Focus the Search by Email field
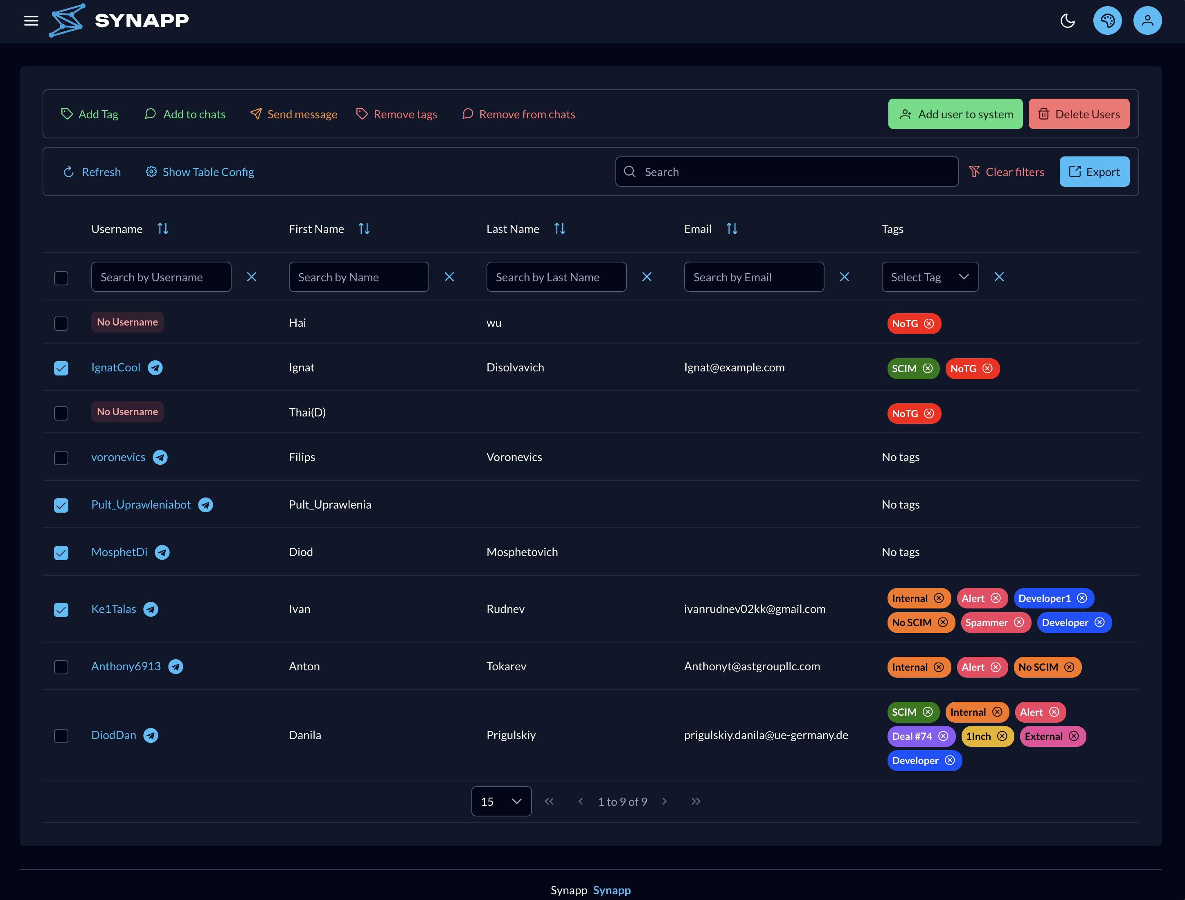Screen dimensions: 1185x900 [x=754, y=277]
